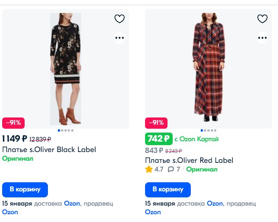
Task: Select the green 742 ₽ Ozon card price
Action: pyautogui.click(x=158, y=139)
